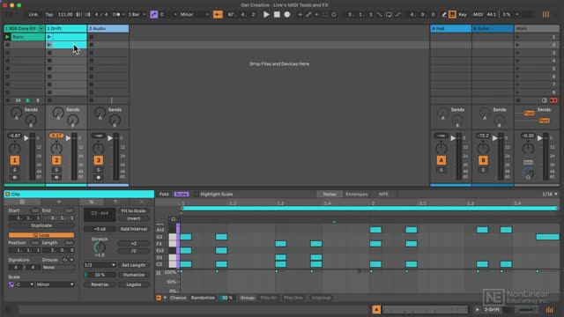Toggle the clip Loop switch
The image size is (564, 317).
click(x=41, y=235)
